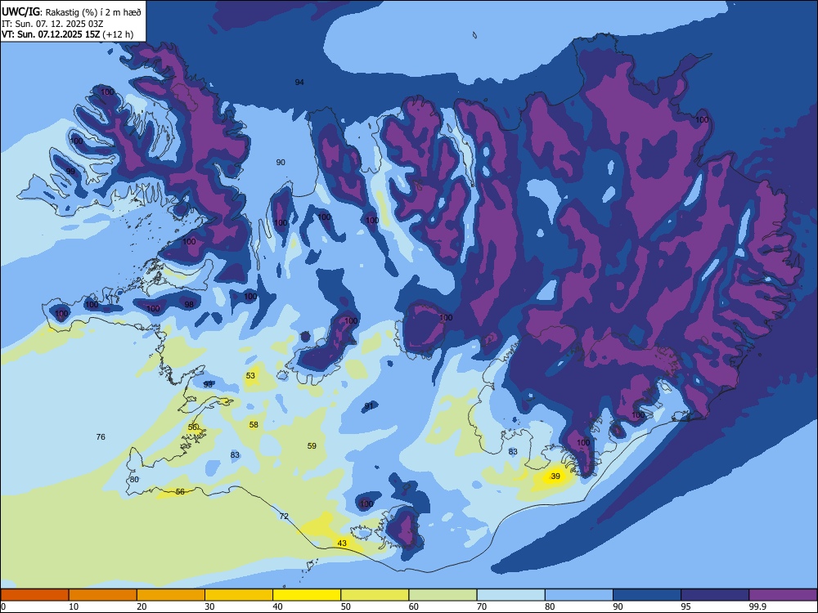
Task: Click the '59' humidity value on the map
Action: pos(312,445)
